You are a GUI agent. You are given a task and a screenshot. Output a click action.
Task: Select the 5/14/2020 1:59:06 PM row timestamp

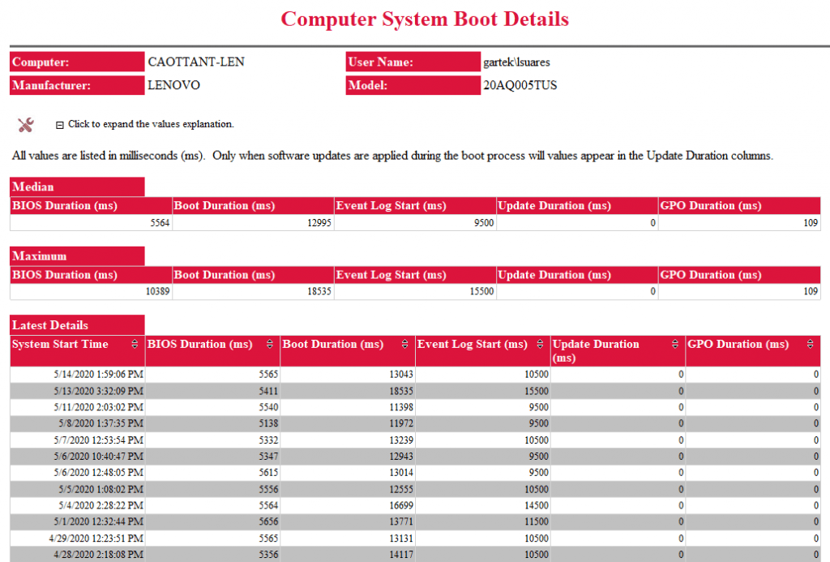tap(98, 375)
